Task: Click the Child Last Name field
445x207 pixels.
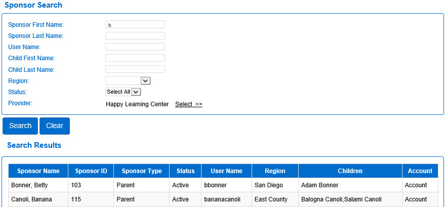Action: pyautogui.click(x=135, y=69)
